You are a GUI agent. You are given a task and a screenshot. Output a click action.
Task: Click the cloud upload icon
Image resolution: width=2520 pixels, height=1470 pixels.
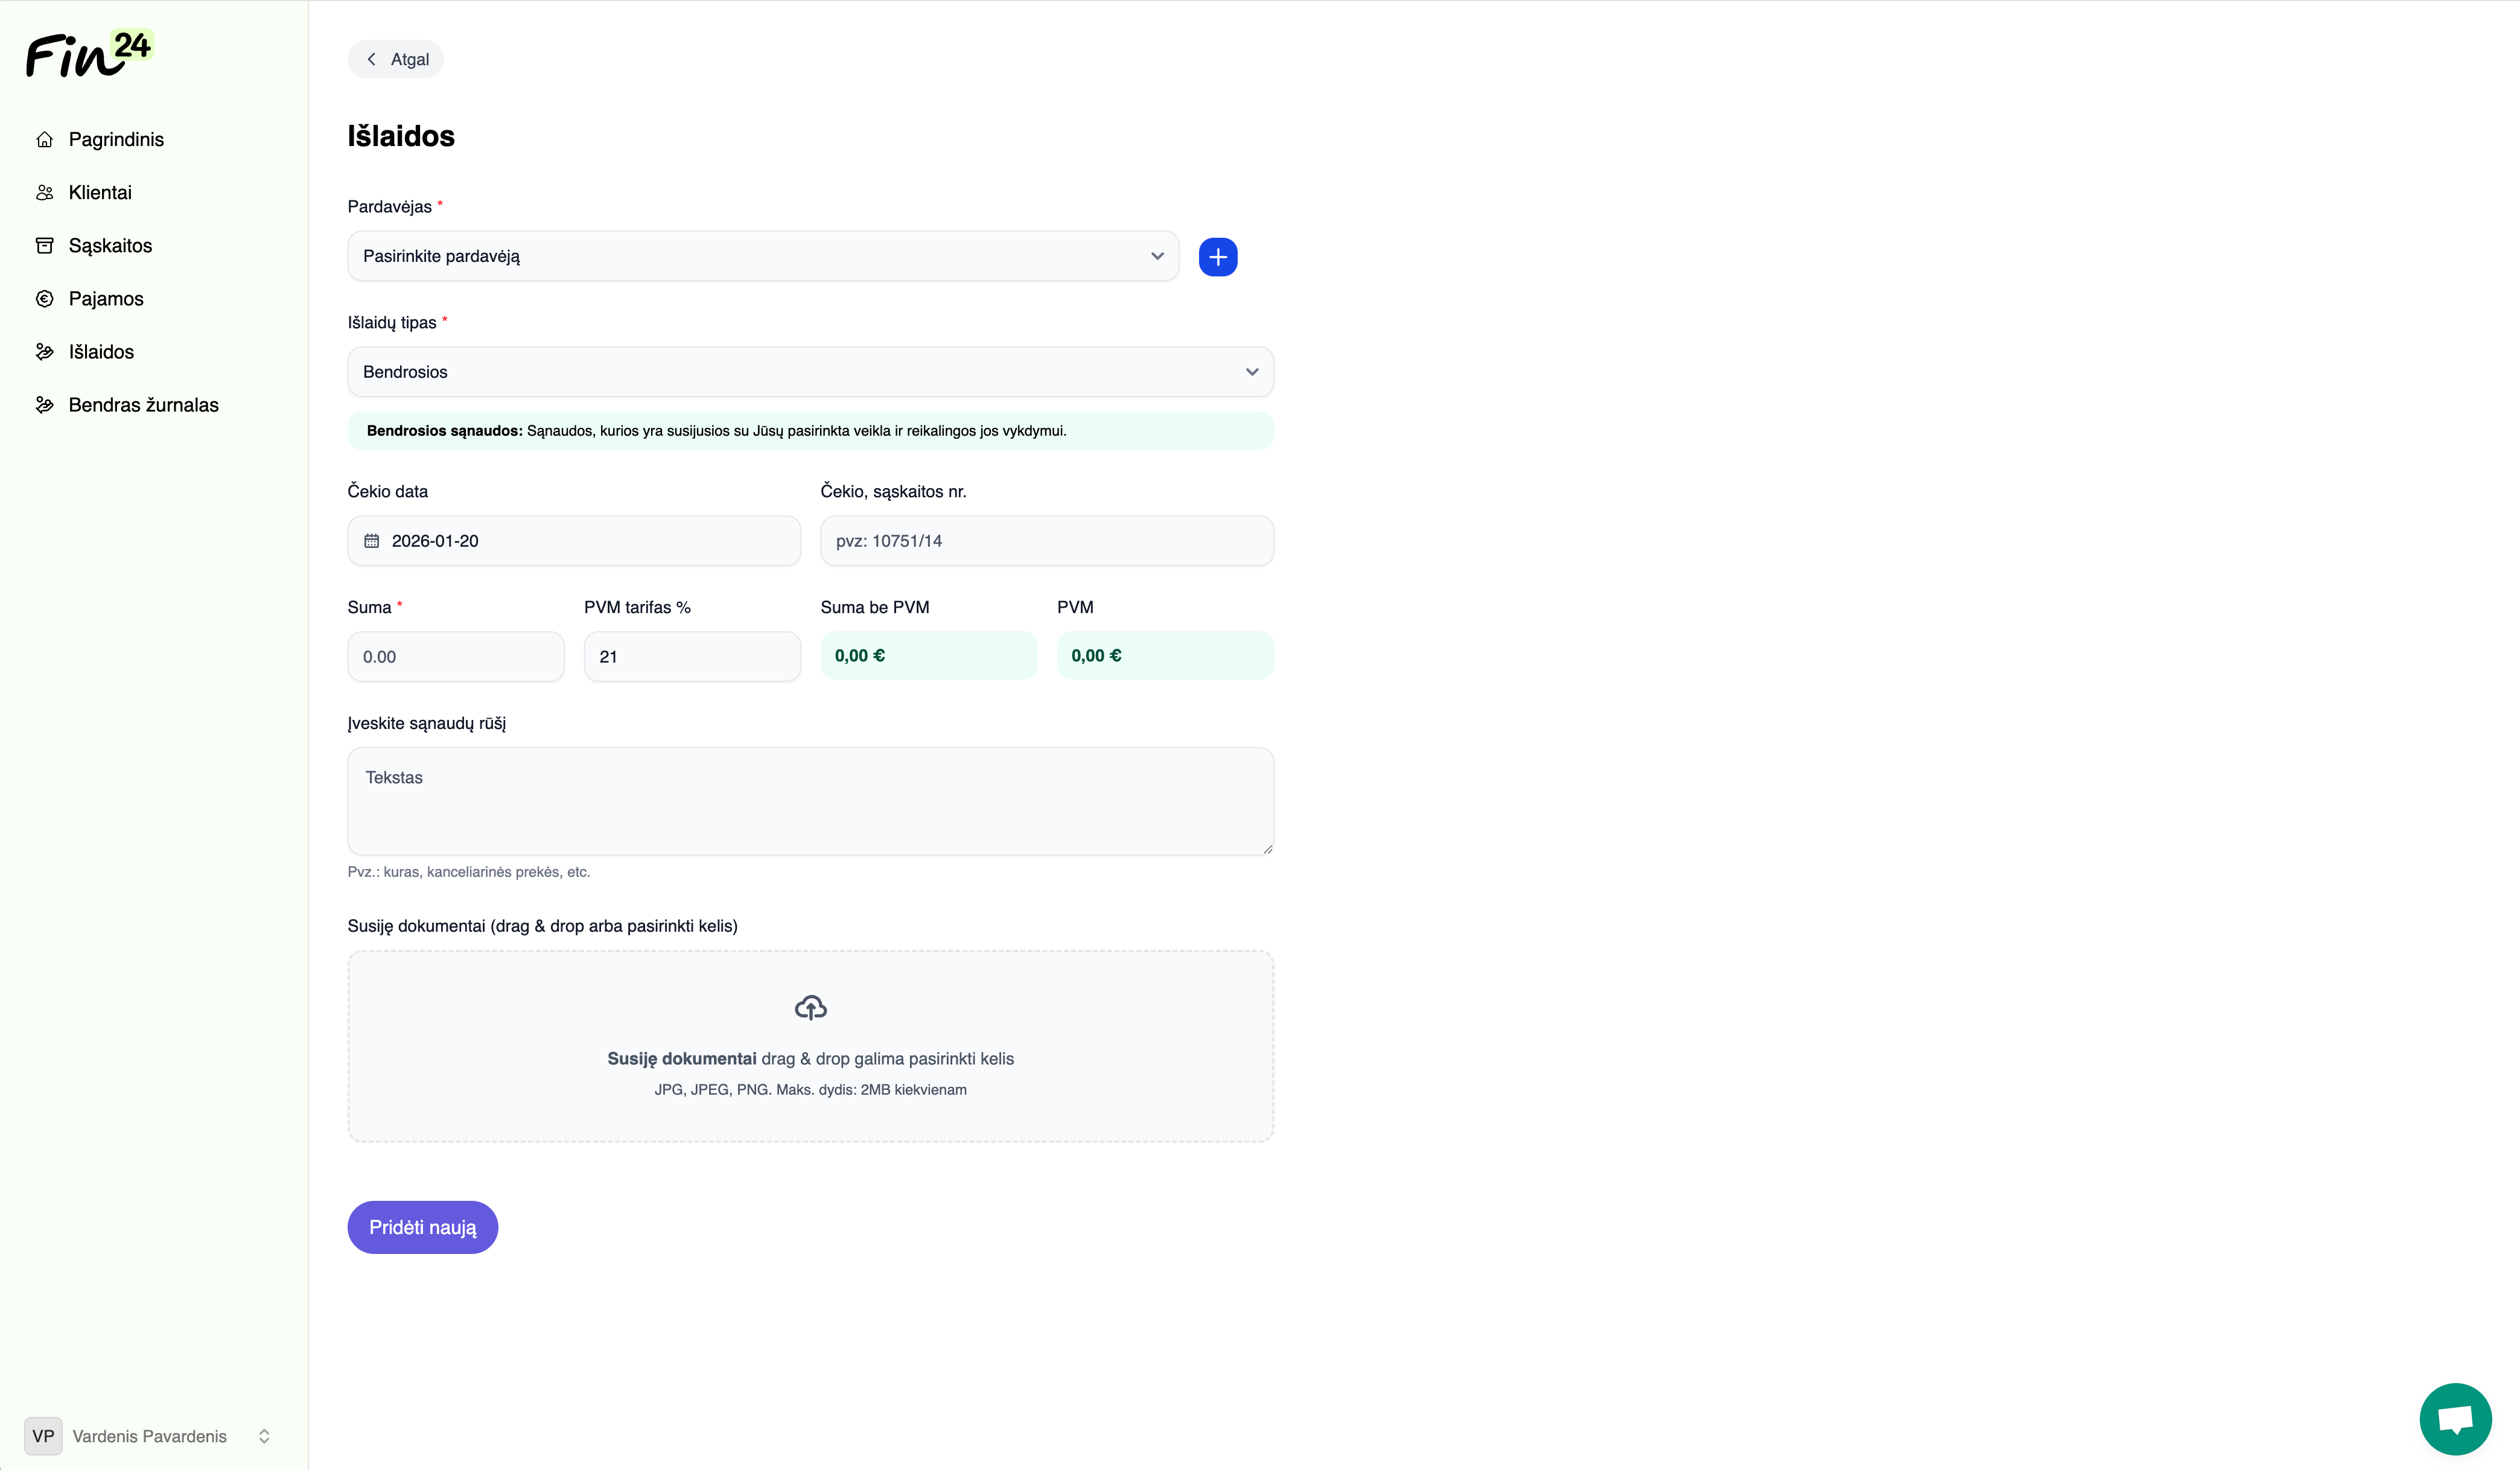coord(810,1007)
